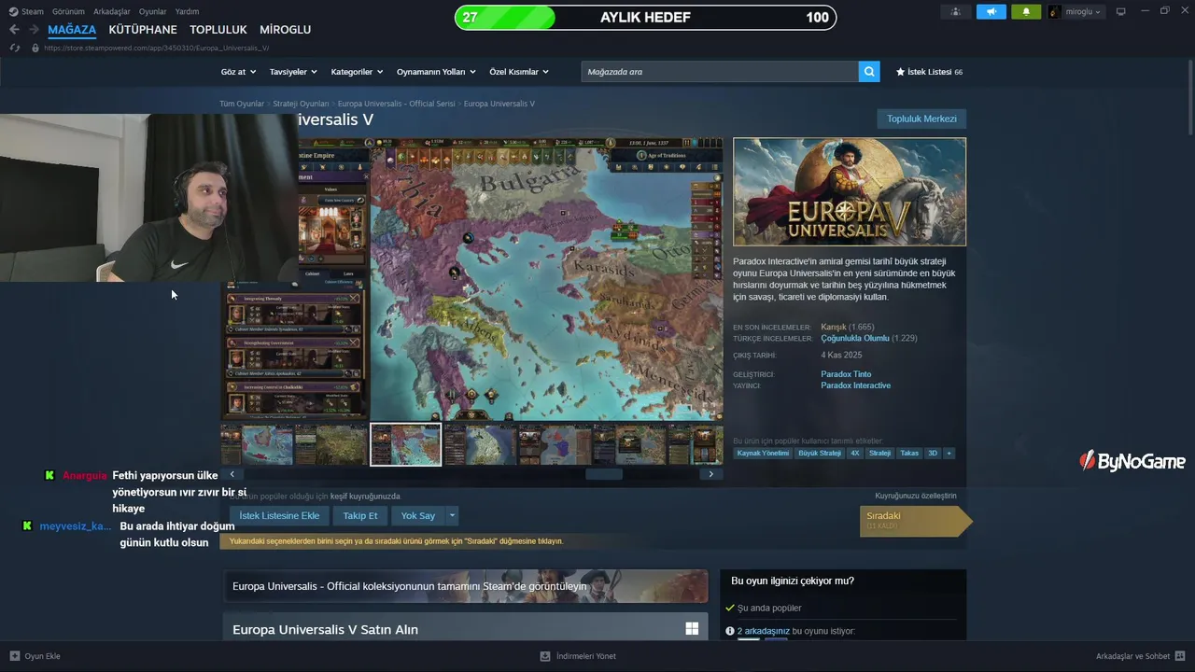Click the store page URL in the address bar
Screen dimensions: 1195x672
pos(157,48)
